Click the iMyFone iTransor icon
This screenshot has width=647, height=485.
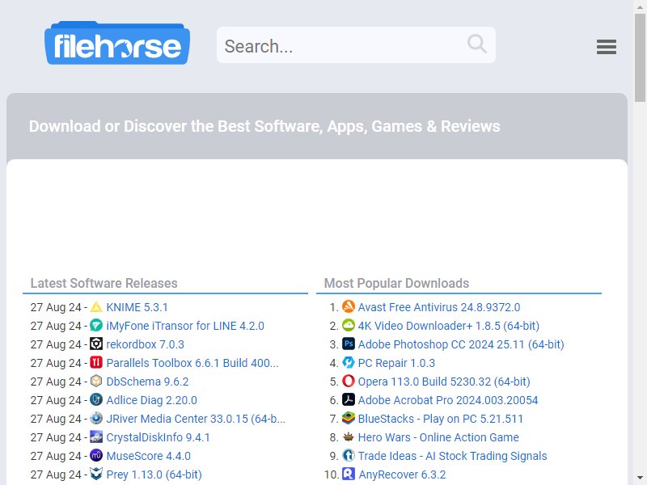coord(96,326)
